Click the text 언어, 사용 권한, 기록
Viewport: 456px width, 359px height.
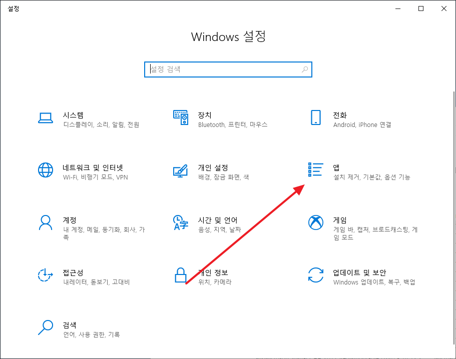91,334
